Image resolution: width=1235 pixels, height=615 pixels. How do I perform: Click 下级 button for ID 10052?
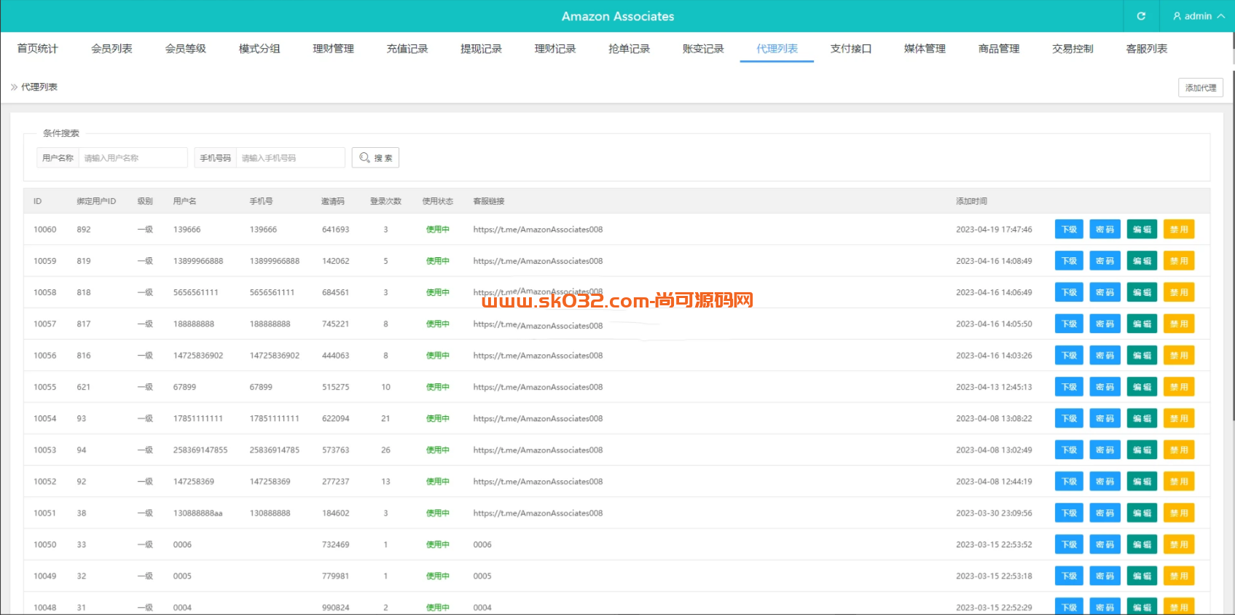[1069, 482]
